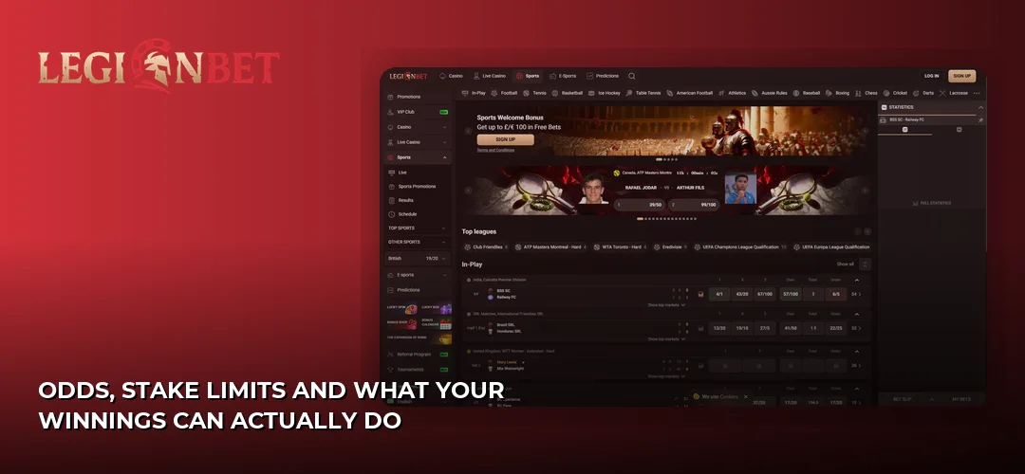The image size is (1025, 474).
Task: Open sidebar Promotions item
Action: click(418, 97)
